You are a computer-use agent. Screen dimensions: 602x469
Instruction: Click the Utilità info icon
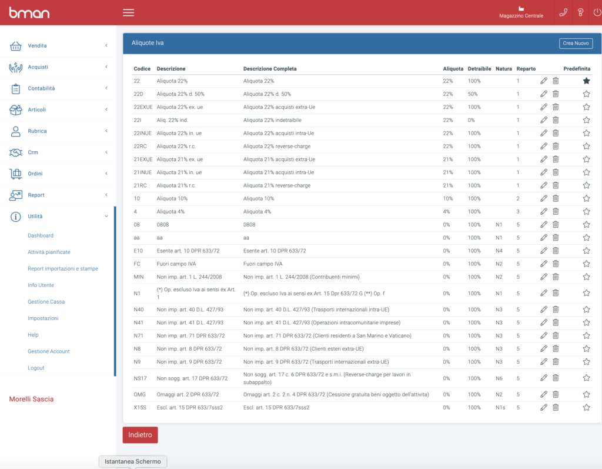point(16,217)
